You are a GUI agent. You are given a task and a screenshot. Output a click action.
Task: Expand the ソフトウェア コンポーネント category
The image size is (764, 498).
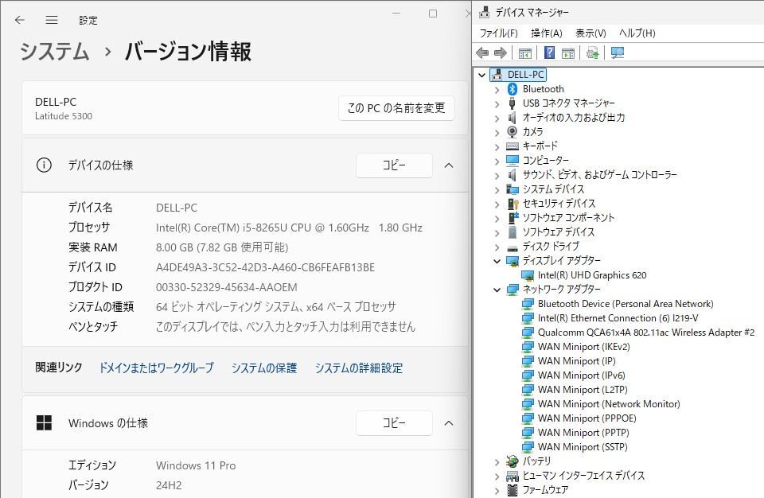tap(497, 218)
